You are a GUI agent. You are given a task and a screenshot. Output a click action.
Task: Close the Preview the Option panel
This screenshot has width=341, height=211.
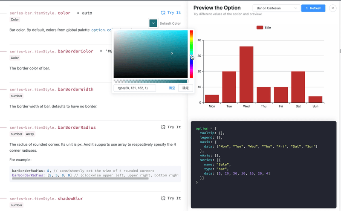332,8
